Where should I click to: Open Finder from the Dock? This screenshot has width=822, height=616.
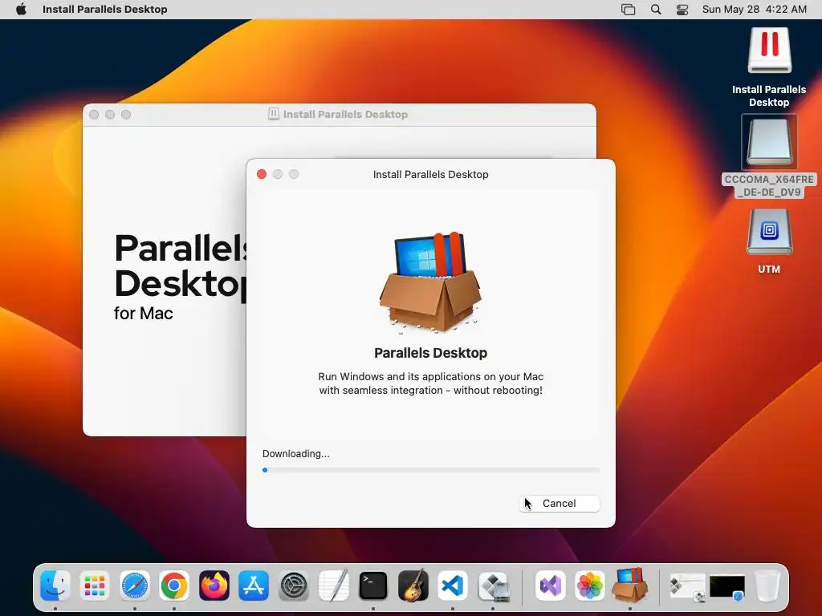tap(55, 585)
